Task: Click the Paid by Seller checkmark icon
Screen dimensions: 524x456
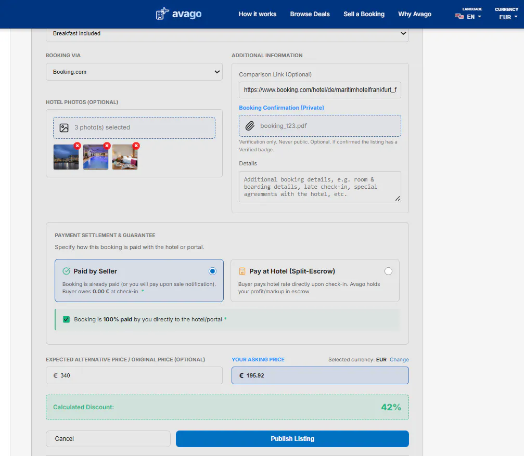Action: click(66, 271)
